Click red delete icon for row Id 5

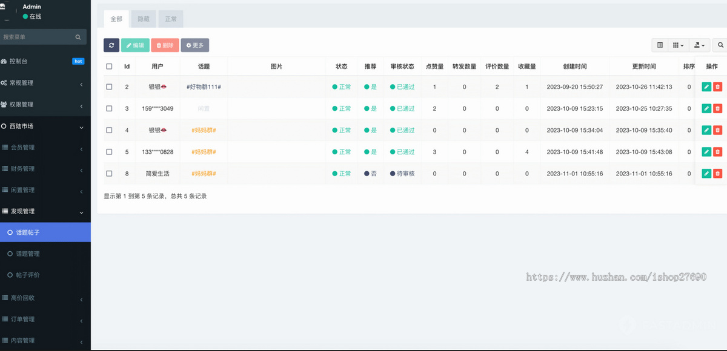[x=717, y=152]
